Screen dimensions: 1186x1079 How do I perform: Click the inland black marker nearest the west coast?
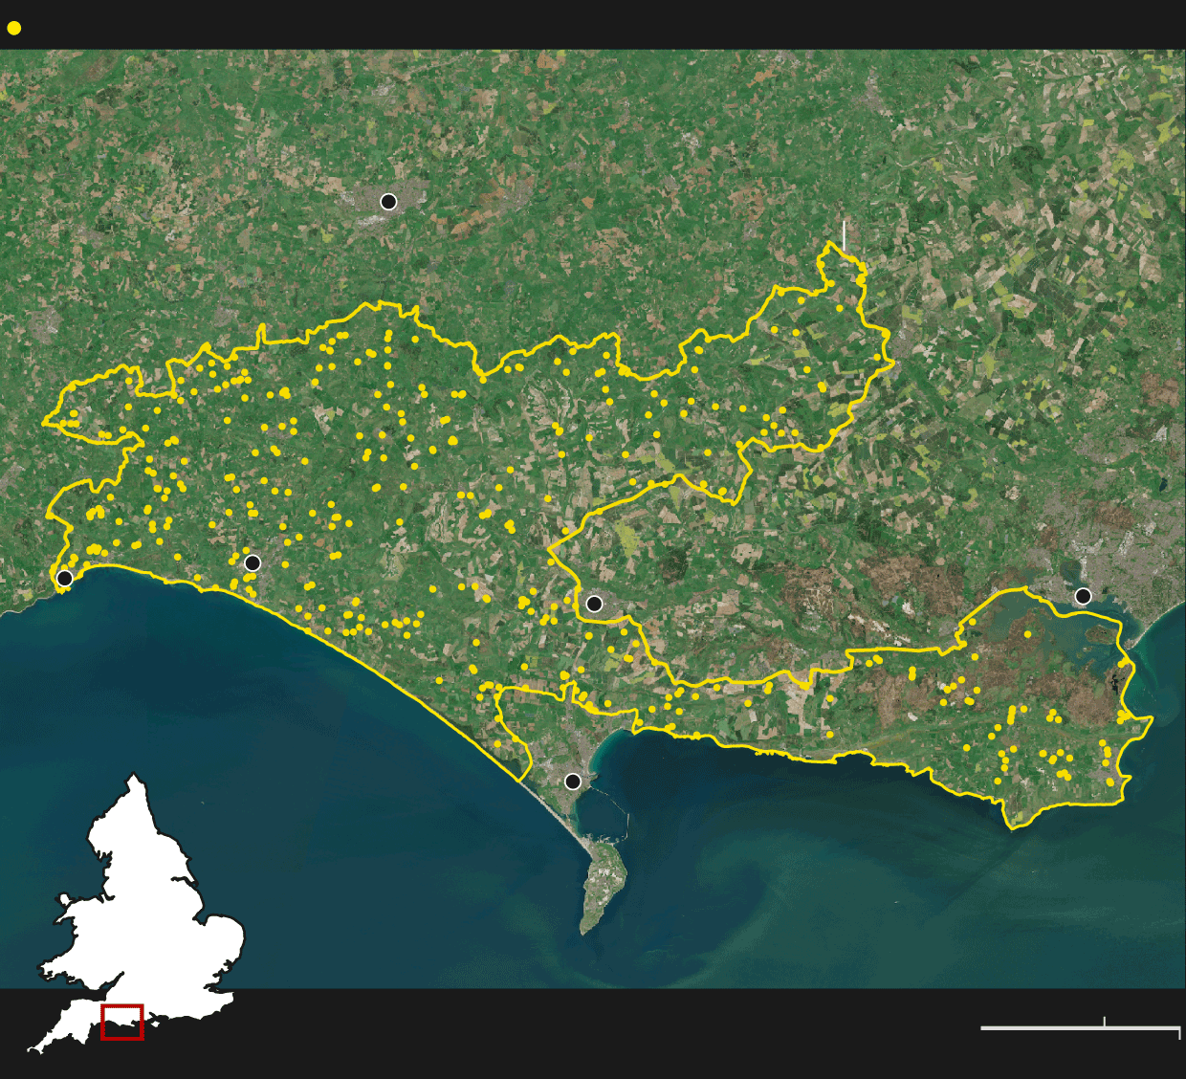click(x=253, y=563)
